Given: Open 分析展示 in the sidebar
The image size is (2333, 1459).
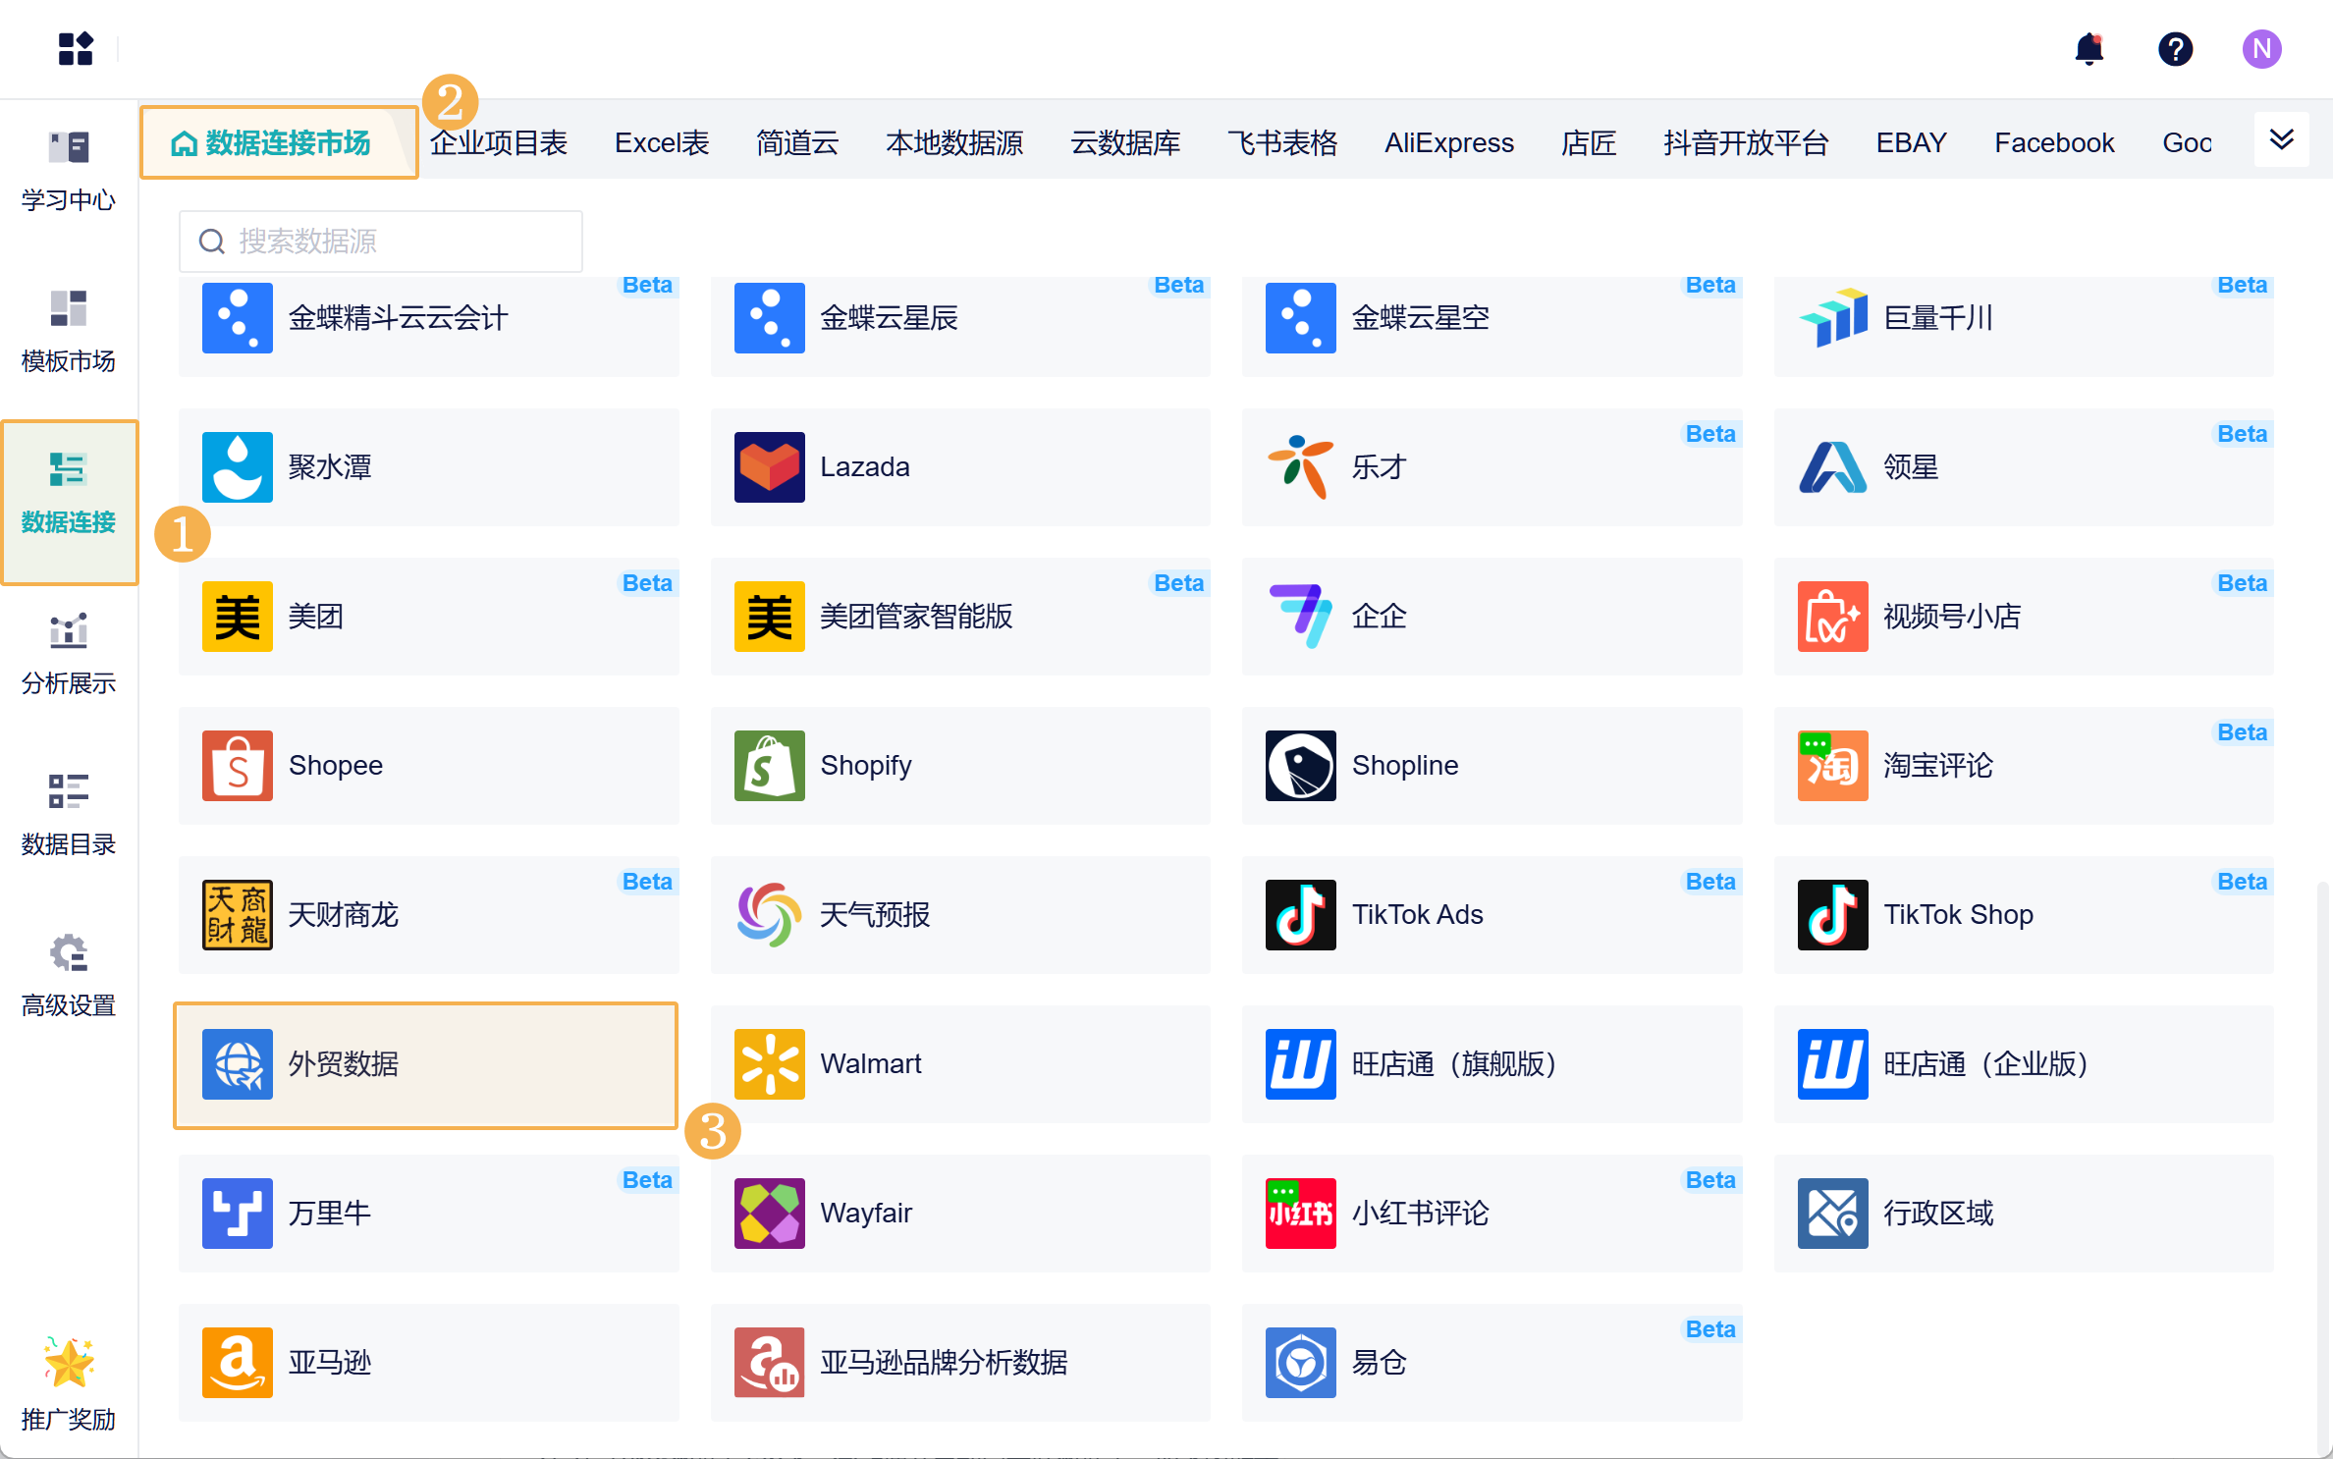Looking at the screenshot, I should (69, 654).
